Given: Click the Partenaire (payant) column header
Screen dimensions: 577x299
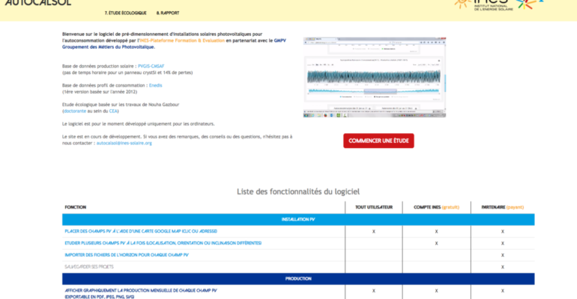Looking at the screenshot, I should coord(503,207).
